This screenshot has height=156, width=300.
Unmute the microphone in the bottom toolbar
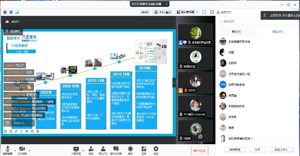click(7, 149)
